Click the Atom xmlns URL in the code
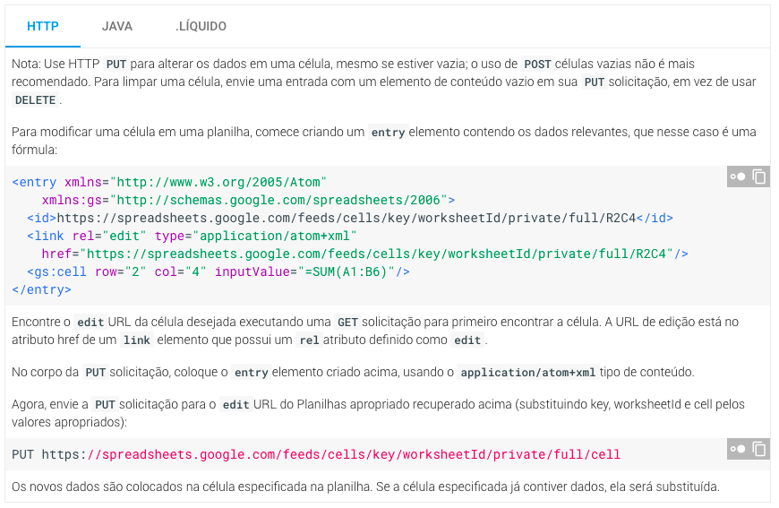 coord(218,183)
